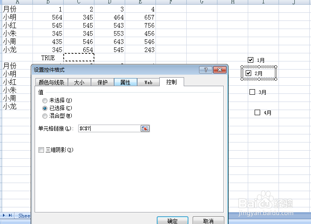The image size is (311, 224).
Task: Enable the 三维阴影 checkbox
Action: click(x=41, y=150)
